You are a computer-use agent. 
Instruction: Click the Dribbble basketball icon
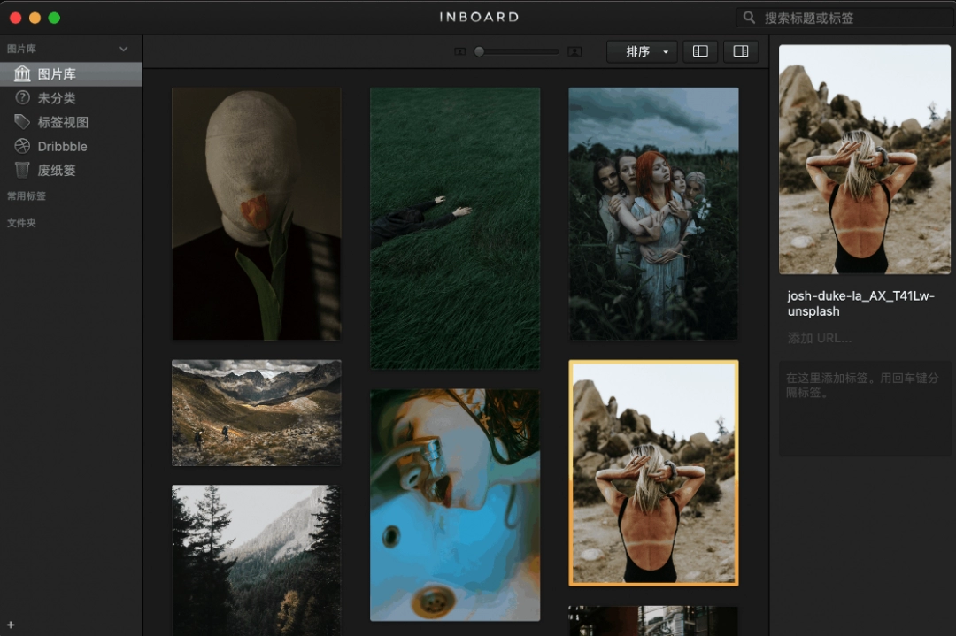(x=22, y=146)
